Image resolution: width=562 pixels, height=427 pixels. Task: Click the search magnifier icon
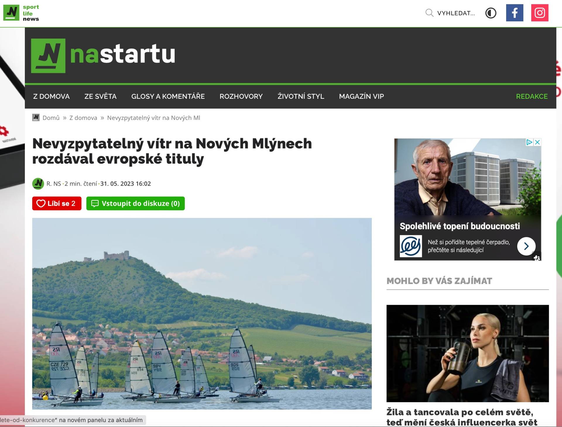click(429, 13)
